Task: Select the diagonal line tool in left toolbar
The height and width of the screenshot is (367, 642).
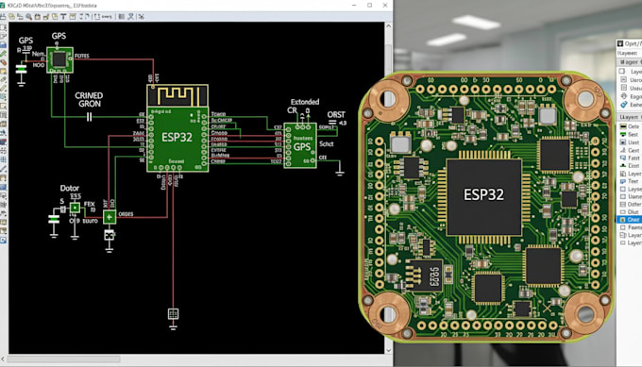Action: click(3, 168)
